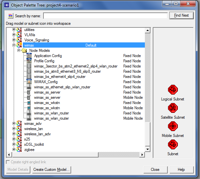Click the Node Models folder icon

coord(24,51)
